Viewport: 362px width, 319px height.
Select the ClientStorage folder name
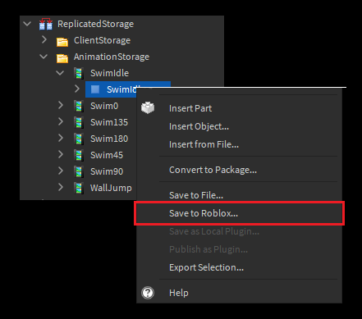click(x=102, y=40)
